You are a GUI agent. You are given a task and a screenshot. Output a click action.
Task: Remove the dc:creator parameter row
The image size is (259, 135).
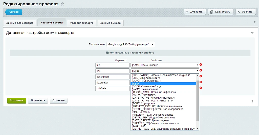point(201,82)
